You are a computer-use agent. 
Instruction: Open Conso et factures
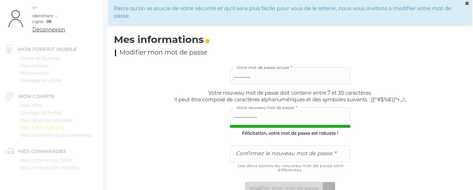pos(40,58)
